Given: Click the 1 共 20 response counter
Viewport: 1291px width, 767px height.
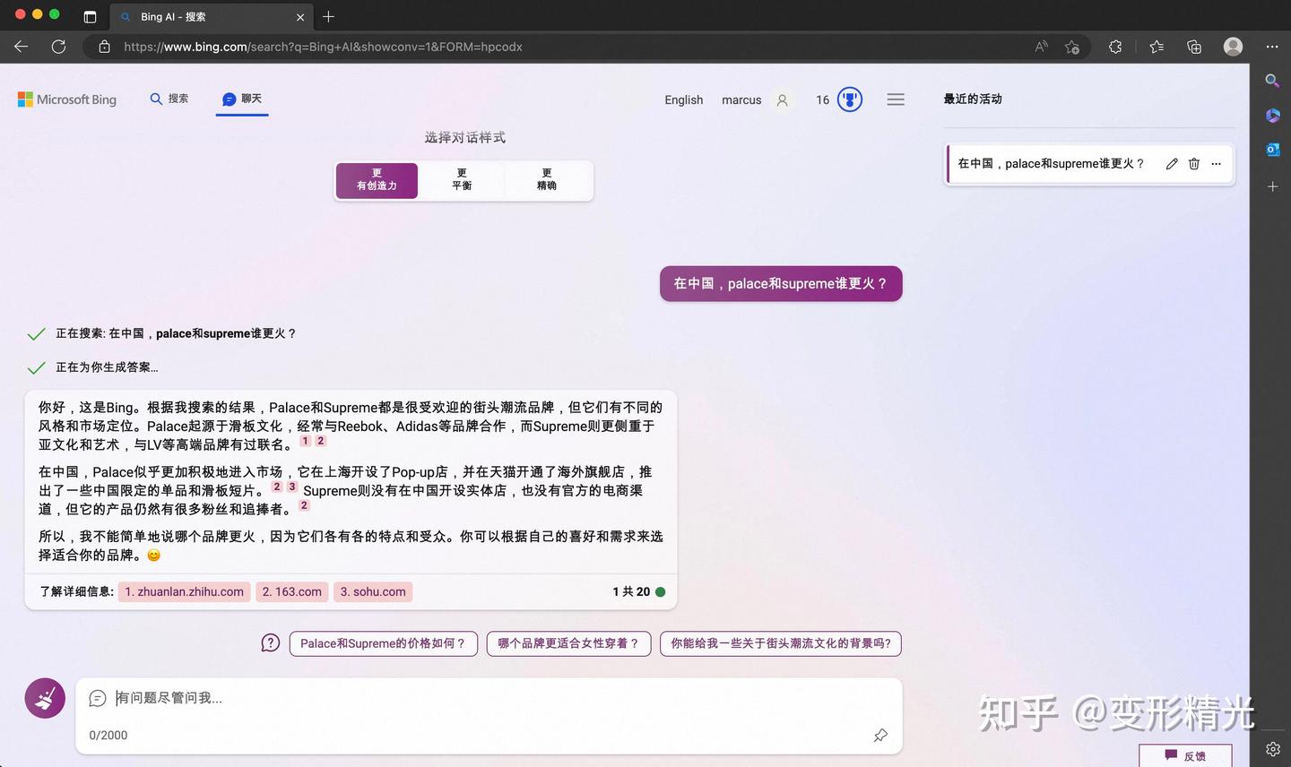Looking at the screenshot, I should (x=638, y=591).
